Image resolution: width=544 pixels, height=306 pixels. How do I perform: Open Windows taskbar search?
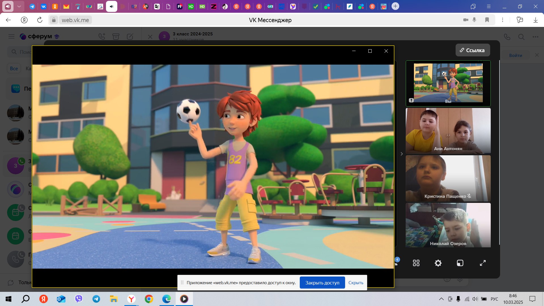point(25,299)
